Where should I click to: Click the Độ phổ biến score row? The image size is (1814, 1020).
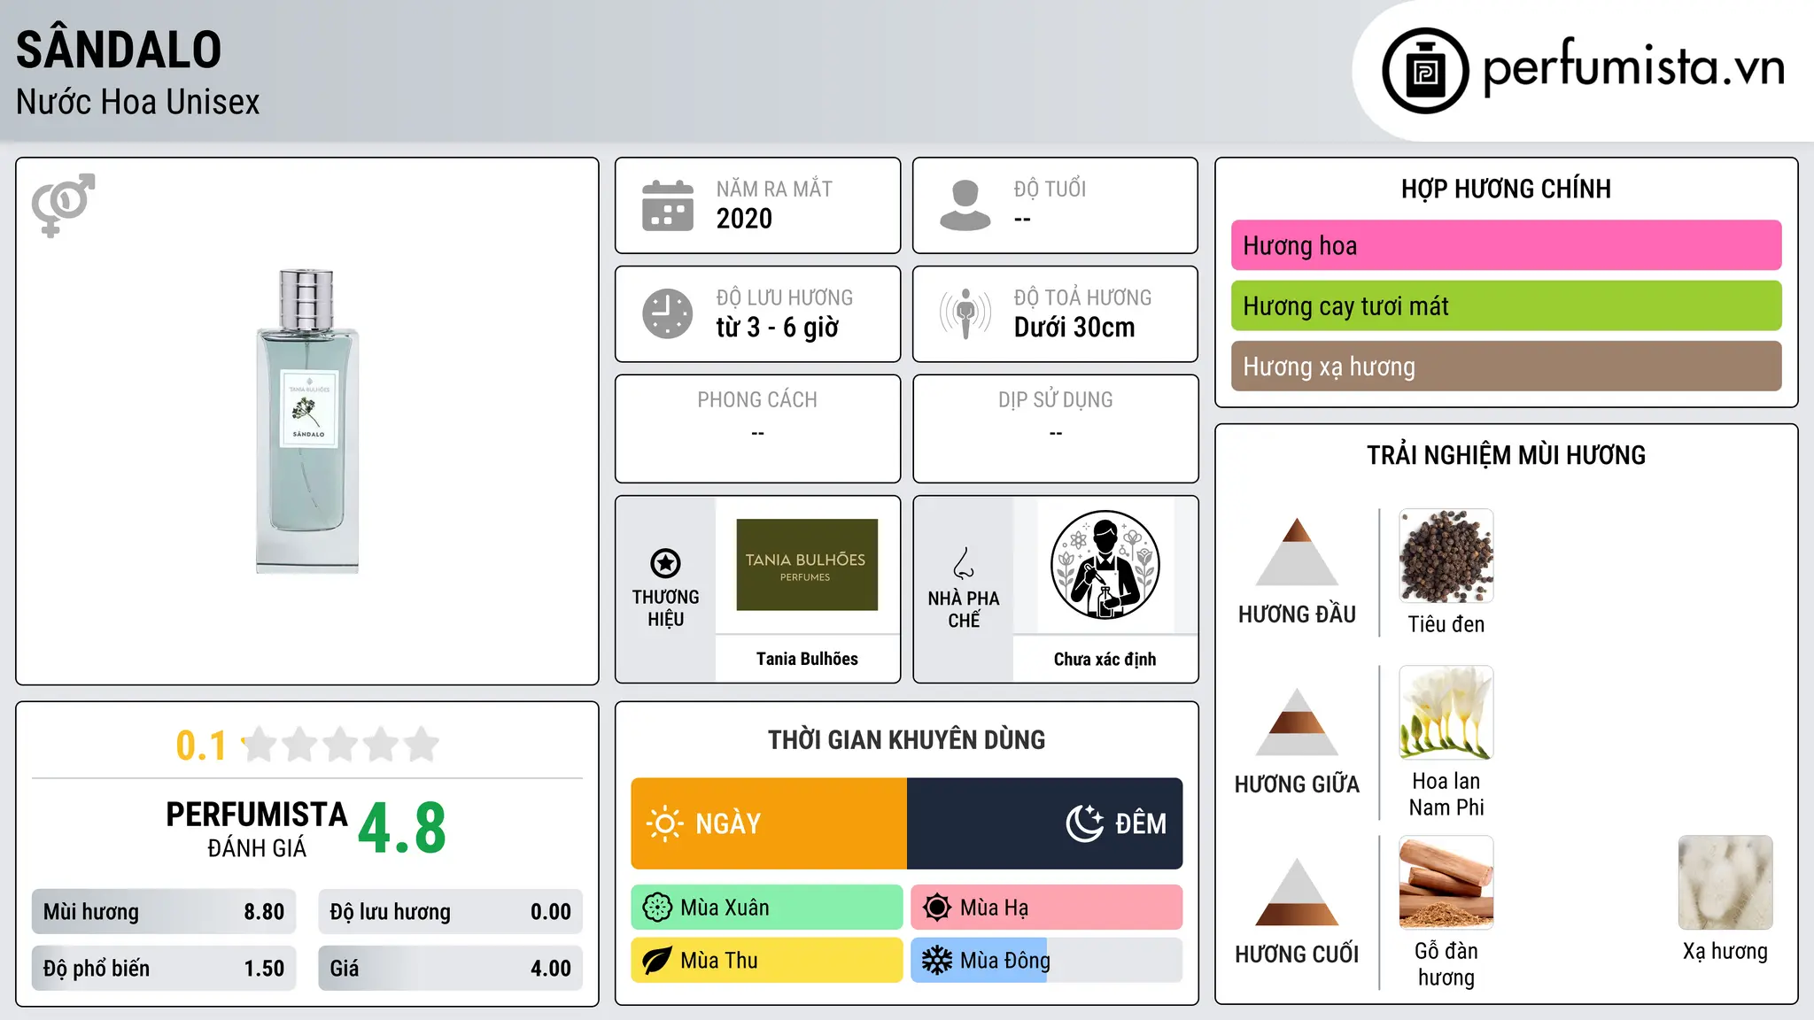[x=164, y=969]
